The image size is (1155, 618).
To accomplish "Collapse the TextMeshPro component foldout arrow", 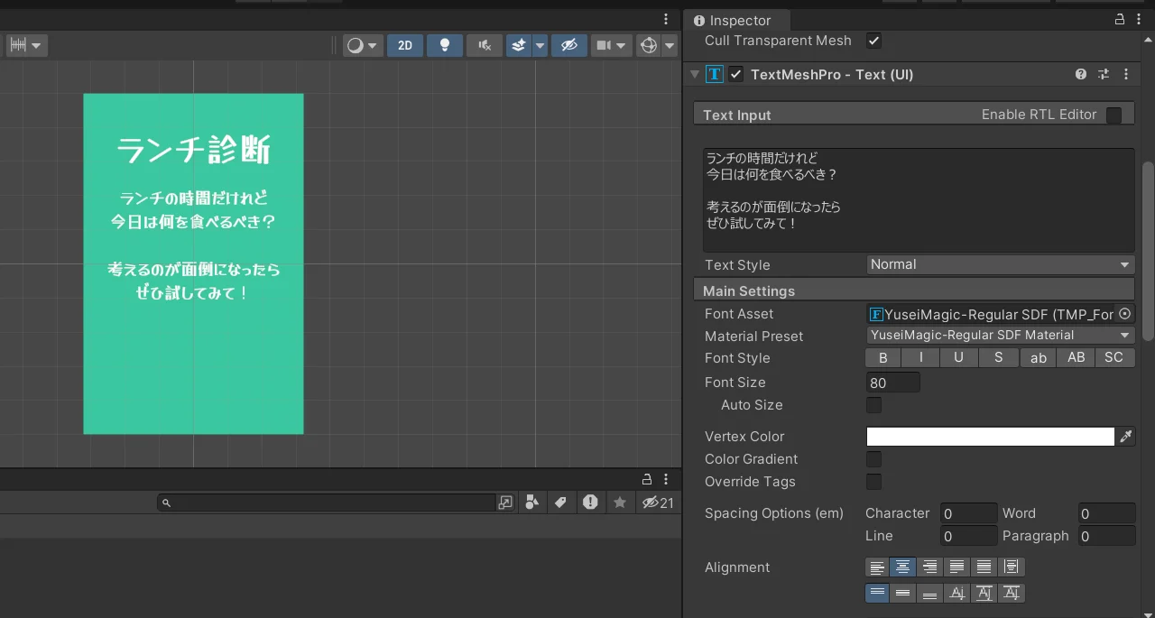I will click(x=695, y=74).
